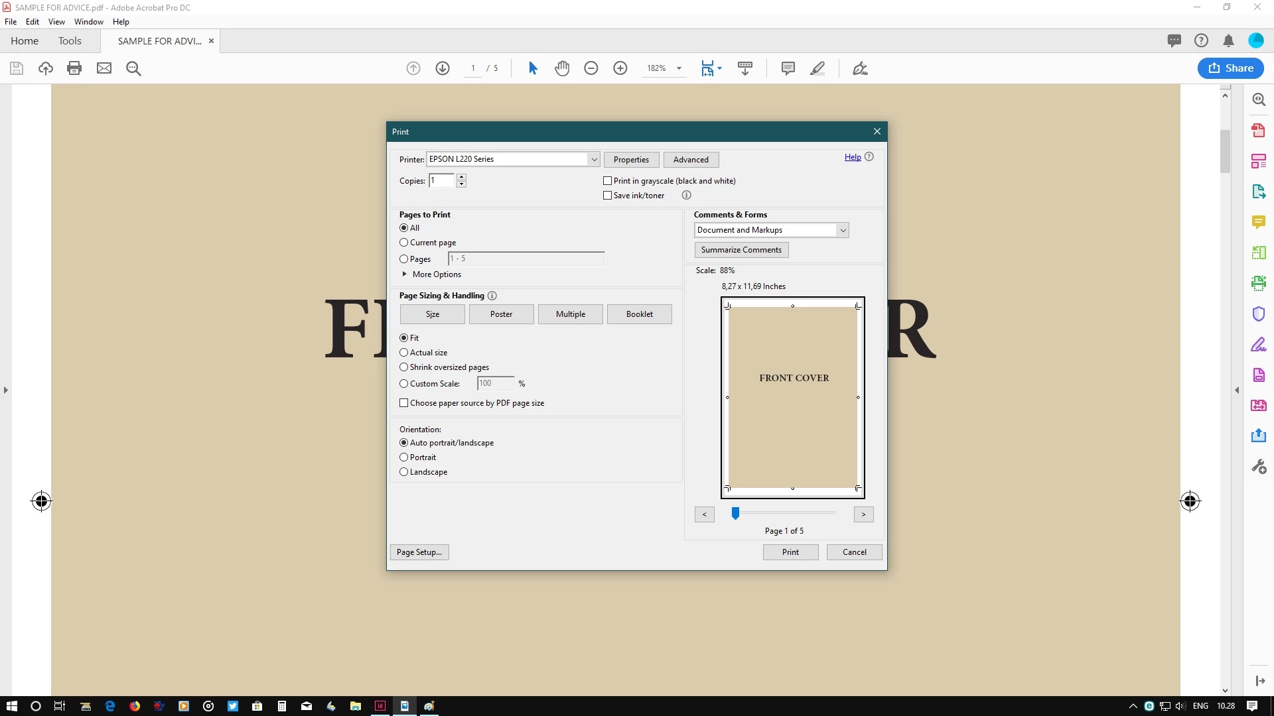The height and width of the screenshot is (716, 1274).
Task: Click the Page Setup button
Action: pos(419,552)
